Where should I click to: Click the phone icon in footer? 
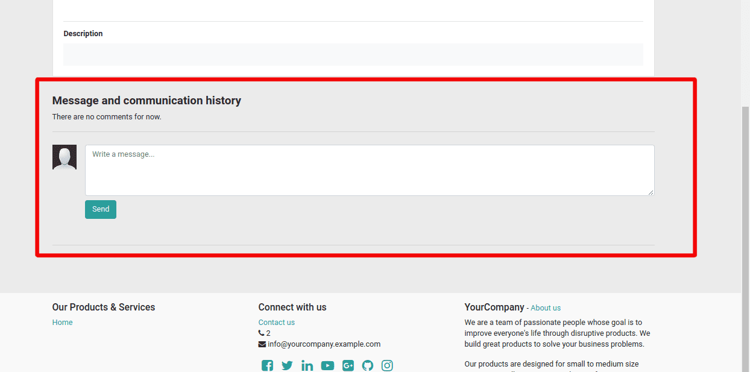[x=261, y=333]
